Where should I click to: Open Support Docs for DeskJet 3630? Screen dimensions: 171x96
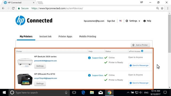click(x=98, y=58)
